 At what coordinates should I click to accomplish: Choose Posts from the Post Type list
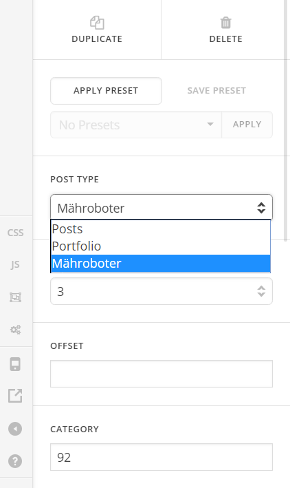point(161,229)
